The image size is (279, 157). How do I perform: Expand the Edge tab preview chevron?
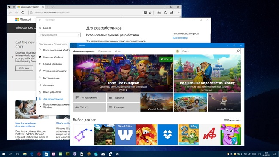tap(52, 7)
